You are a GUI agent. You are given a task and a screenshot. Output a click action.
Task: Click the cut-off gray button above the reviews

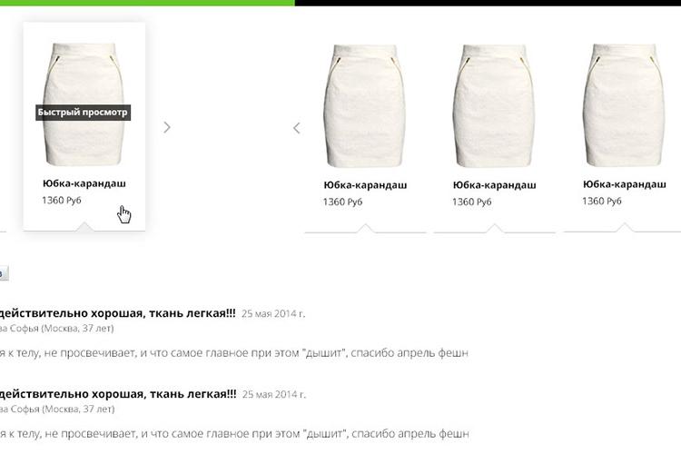pos(4,273)
